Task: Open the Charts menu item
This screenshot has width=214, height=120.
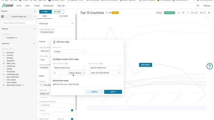Action: 37,6
